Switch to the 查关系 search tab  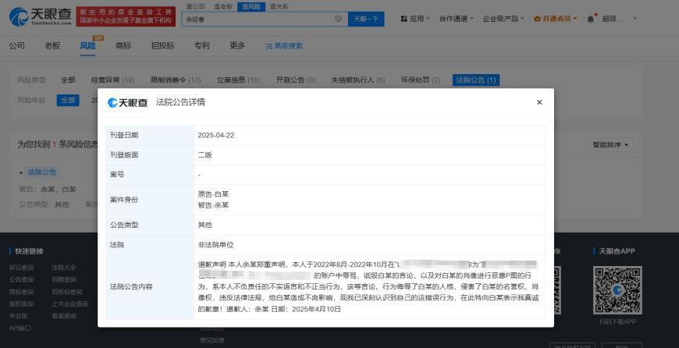279,6
